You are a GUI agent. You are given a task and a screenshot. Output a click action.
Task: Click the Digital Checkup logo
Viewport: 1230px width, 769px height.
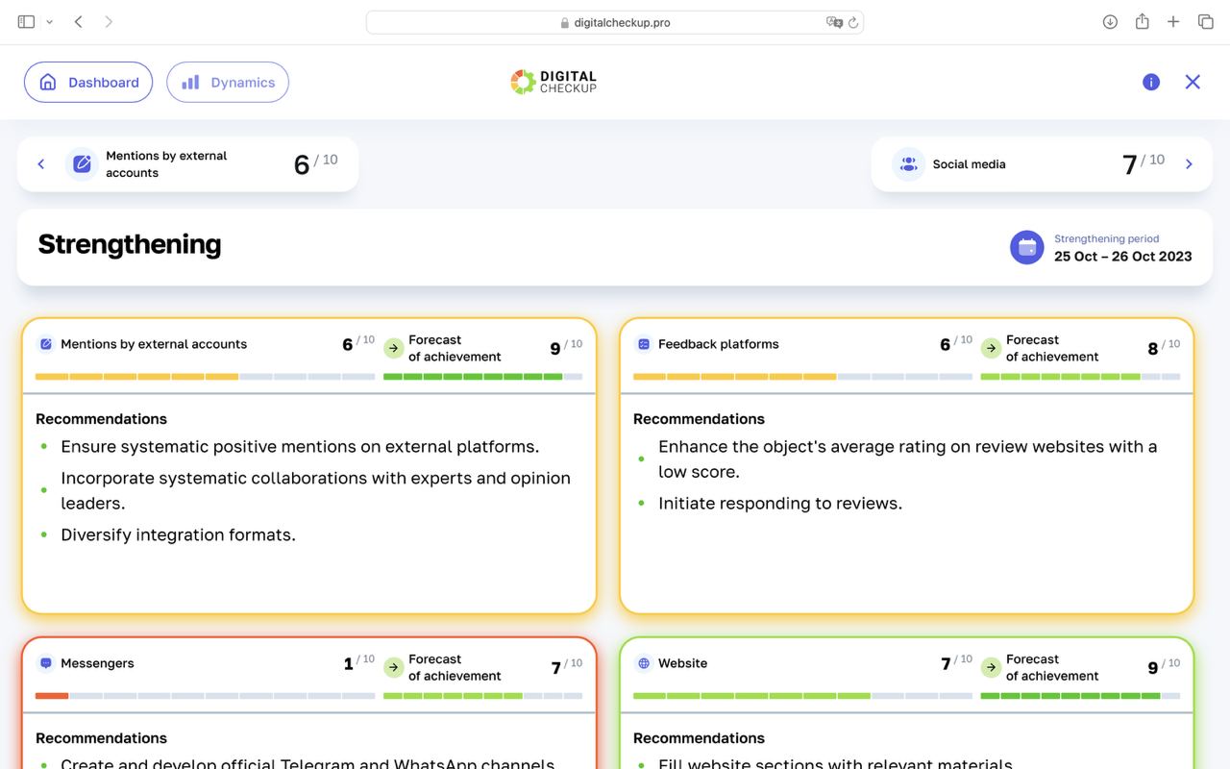[553, 82]
